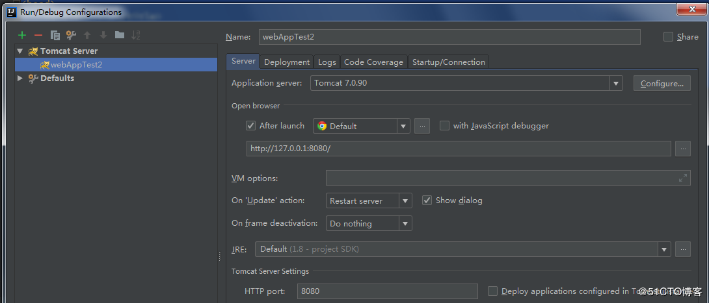Move the configuration down with the arrow icon

[x=103, y=35]
